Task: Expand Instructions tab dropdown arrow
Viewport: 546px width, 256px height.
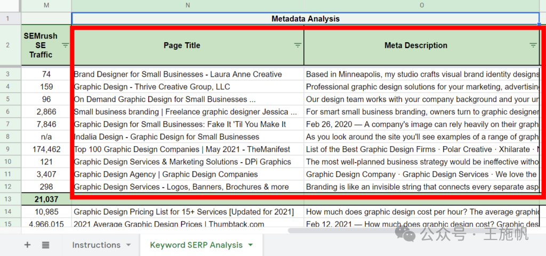Action: coord(129,245)
